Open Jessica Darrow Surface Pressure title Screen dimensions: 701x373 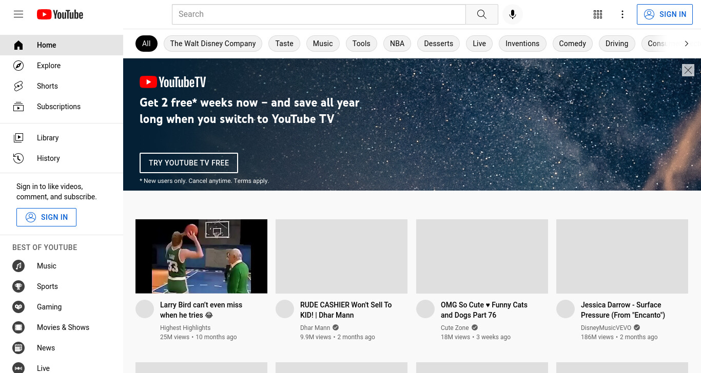point(623,310)
